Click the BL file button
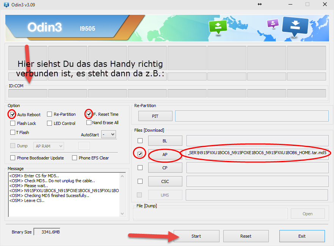The width and height of the screenshot is (334, 246). (x=165, y=141)
